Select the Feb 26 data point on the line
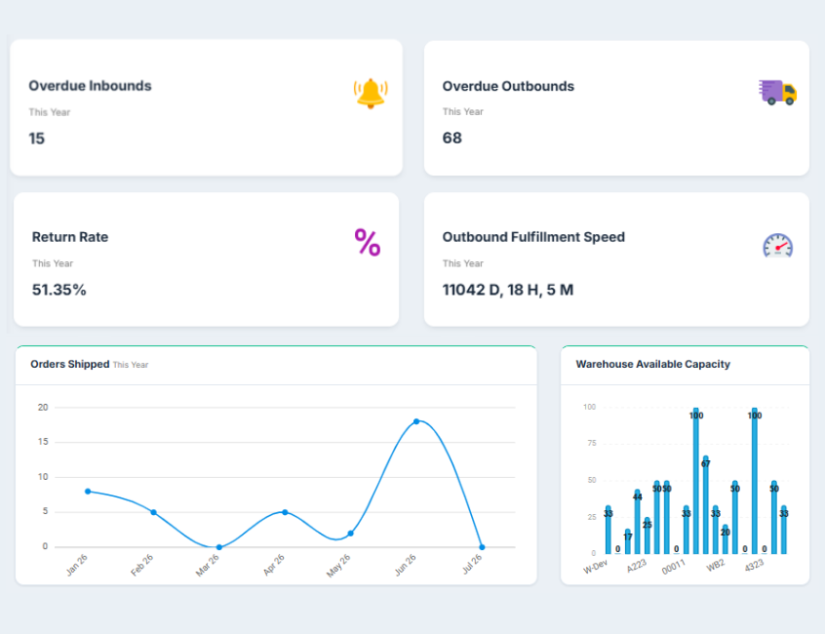 154,512
